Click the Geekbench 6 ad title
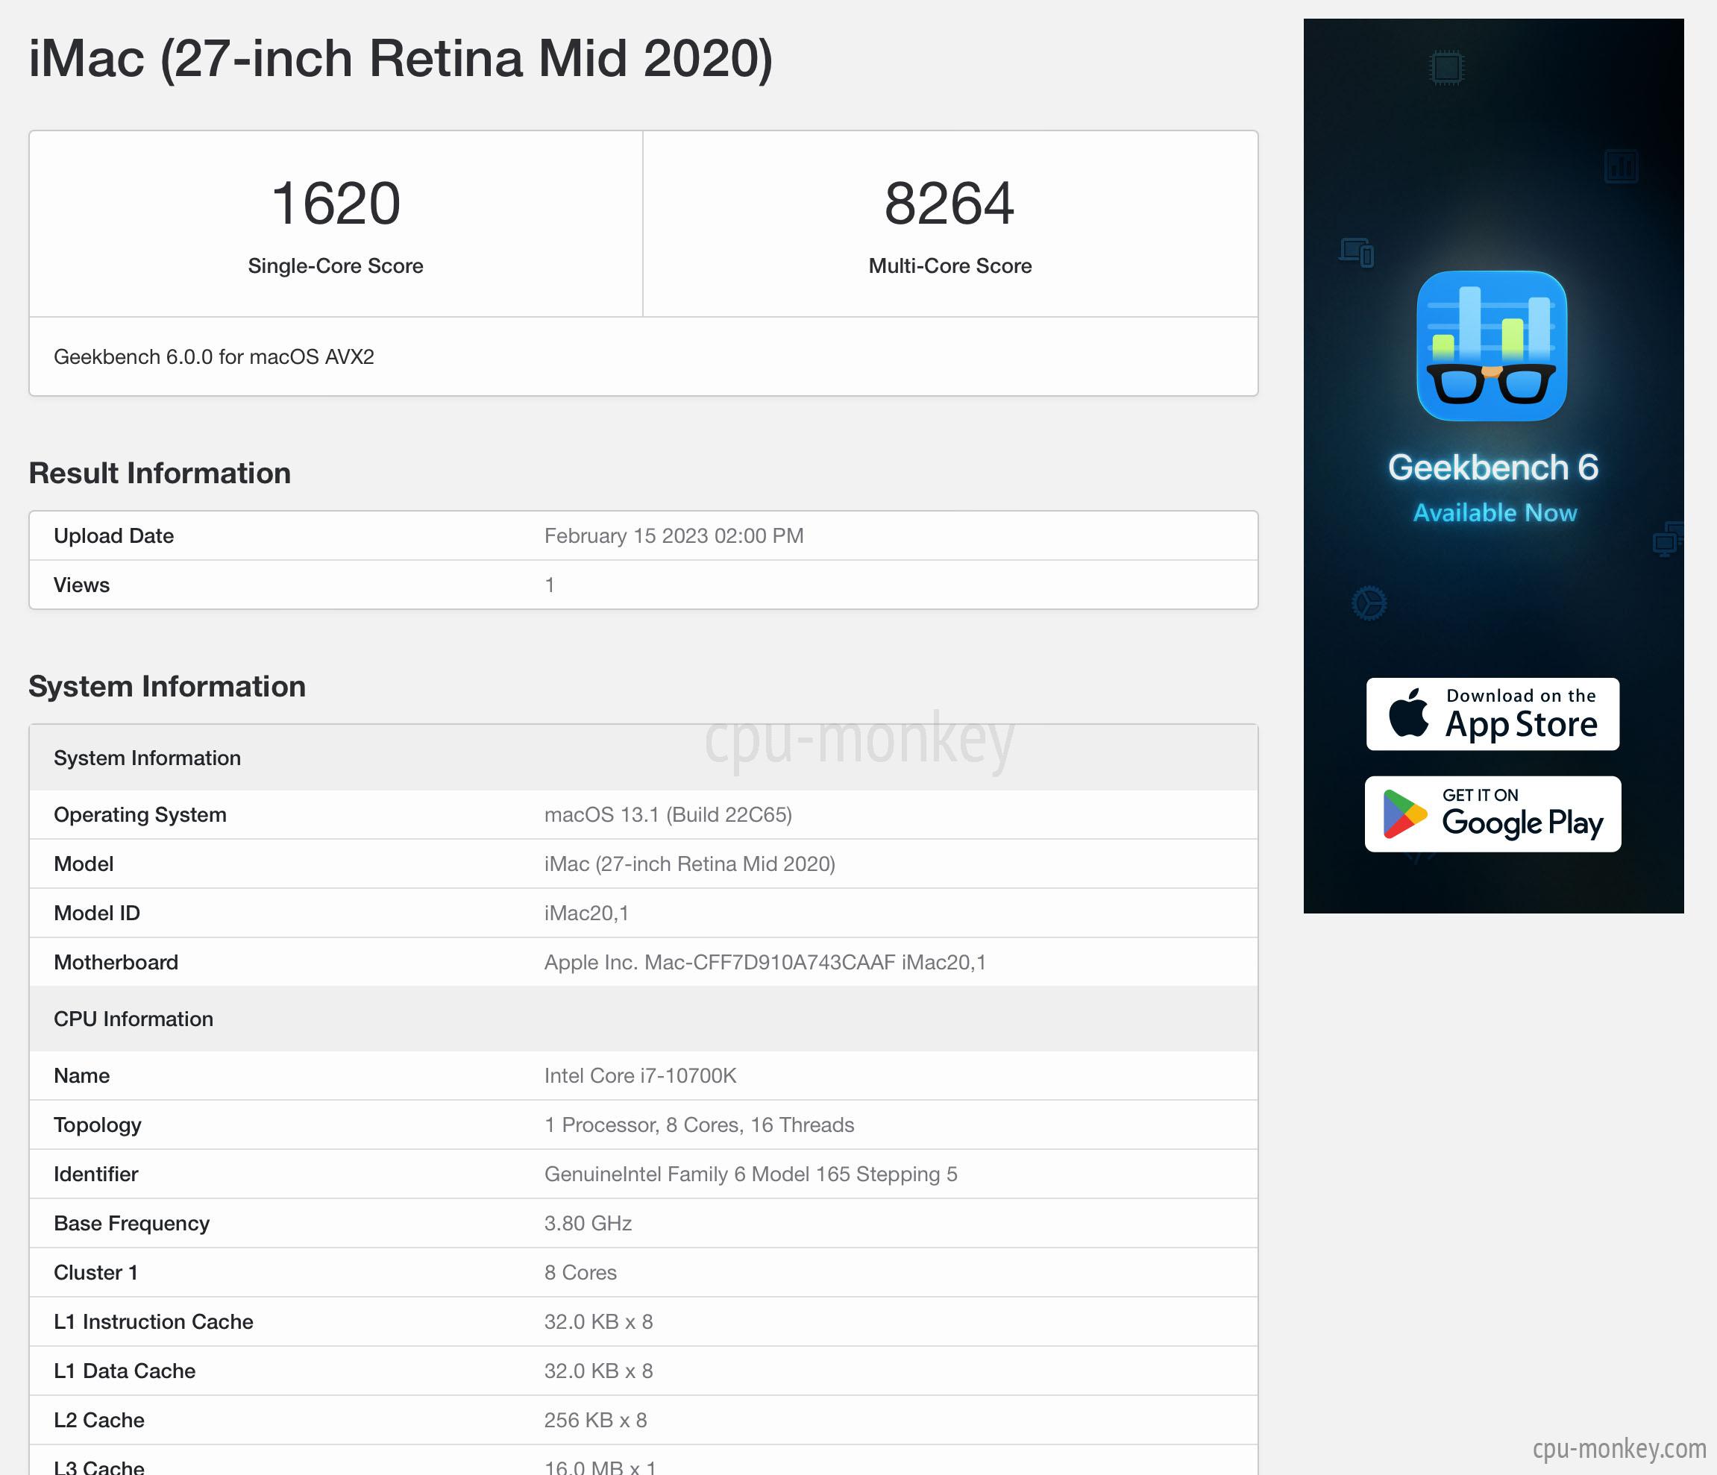The height and width of the screenshot is (1475, 1717). [x=1493, y=468]
